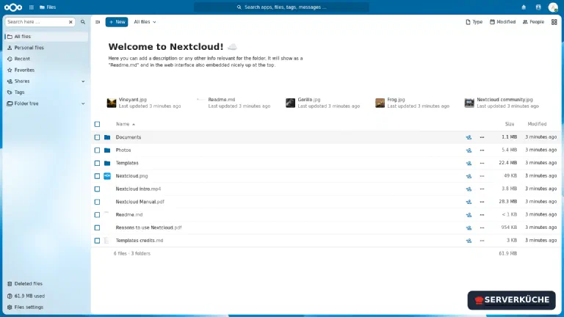Open Recent in sidebar
The image size is (564, 317).
click(x=46, y=59)
